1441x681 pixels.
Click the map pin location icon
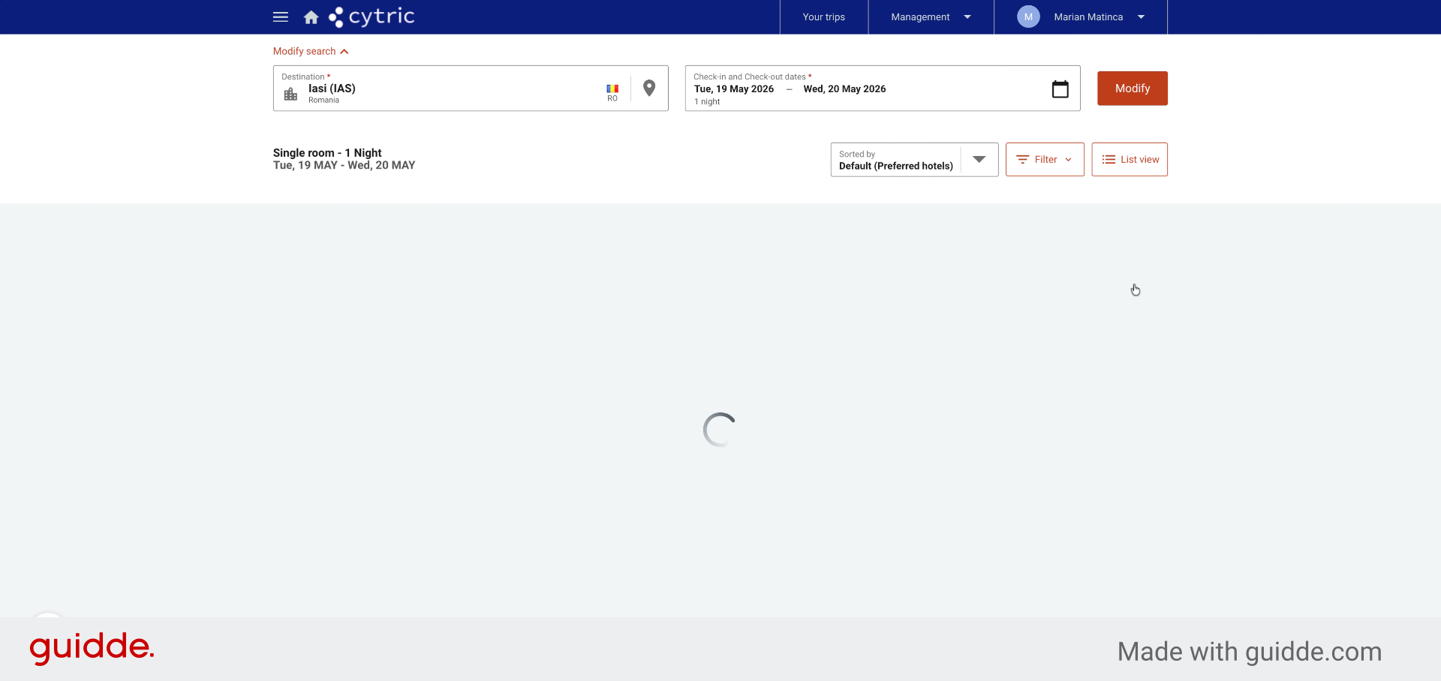point(649,88)
